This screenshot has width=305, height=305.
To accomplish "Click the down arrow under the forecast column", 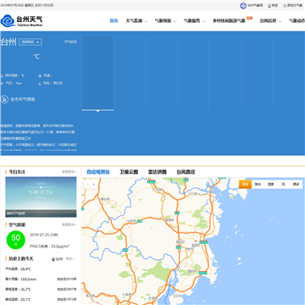I will click(x=97, y=111).
